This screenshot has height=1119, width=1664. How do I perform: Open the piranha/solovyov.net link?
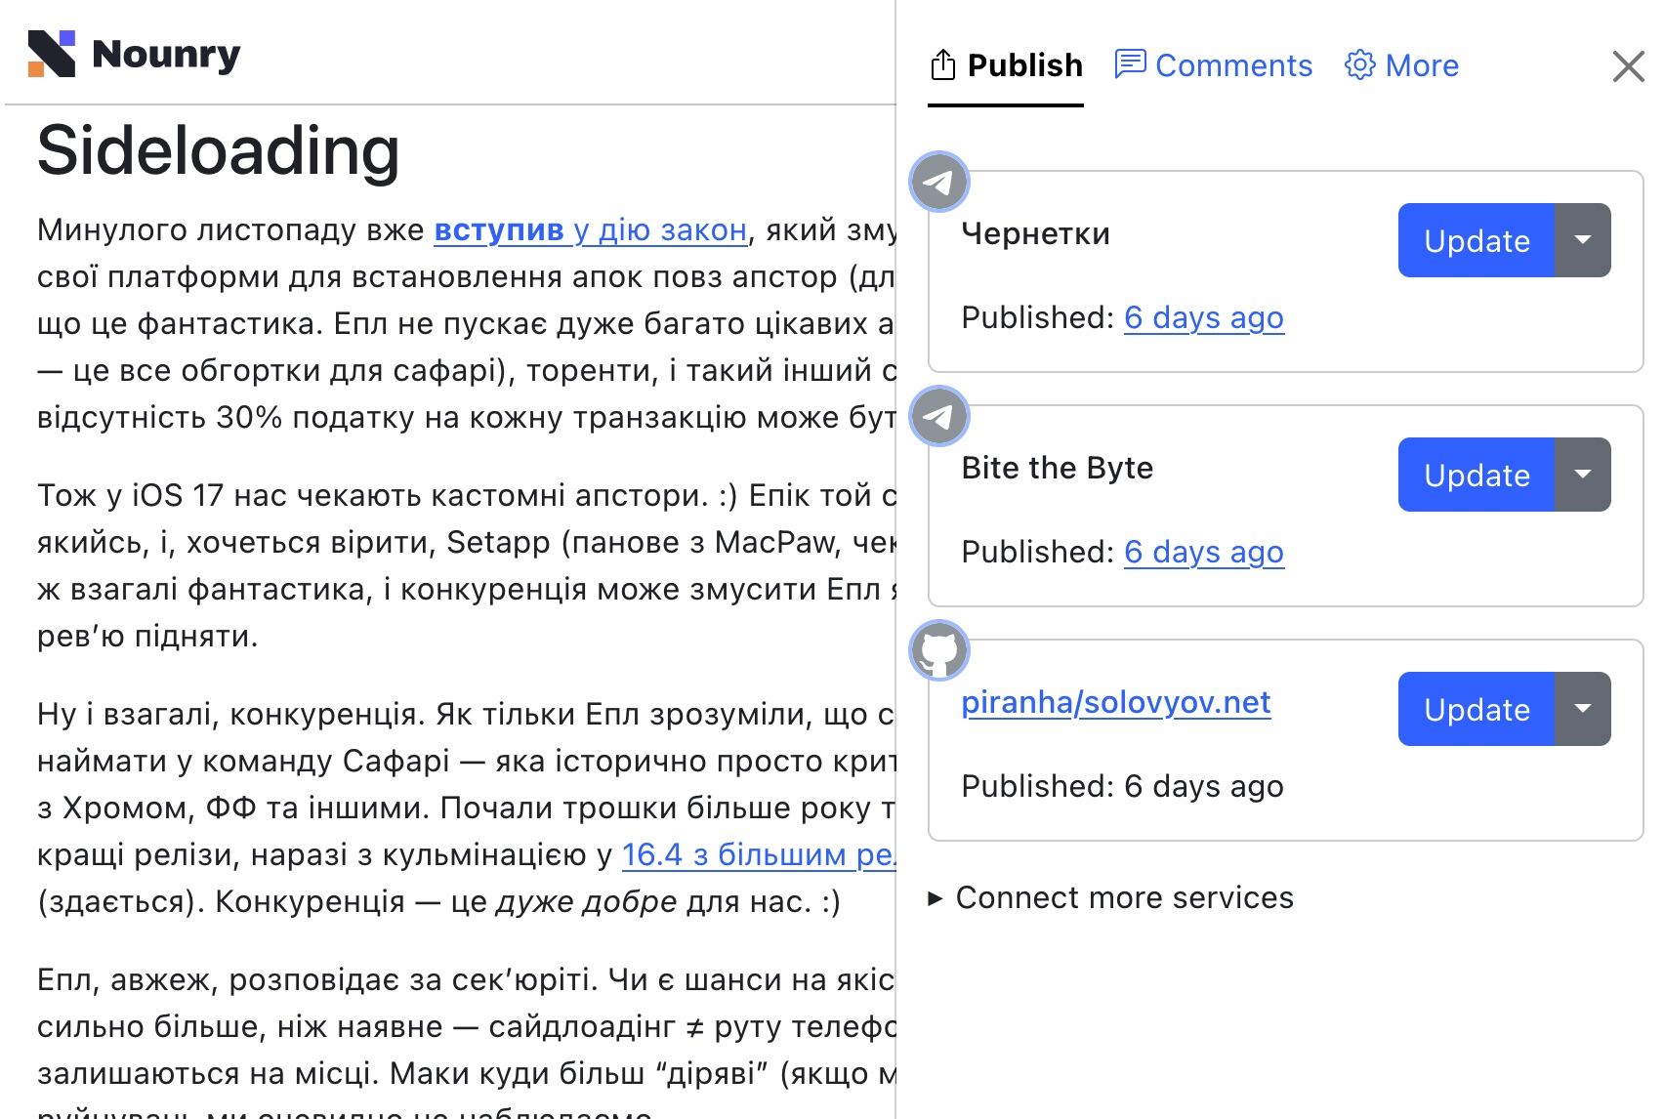tap(1115, 702)
